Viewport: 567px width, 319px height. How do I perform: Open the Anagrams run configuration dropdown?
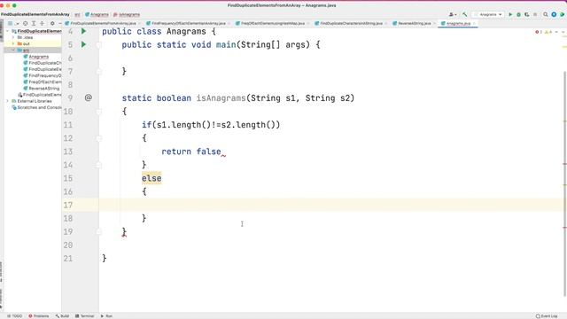click(x=488, y=14)
